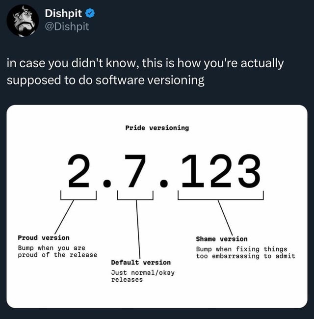
Task: Click the "Shame version" heading
Action: (222, 239)
